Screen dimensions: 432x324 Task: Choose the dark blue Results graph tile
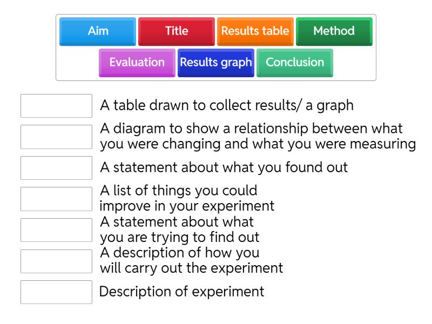tap(216, 63)
